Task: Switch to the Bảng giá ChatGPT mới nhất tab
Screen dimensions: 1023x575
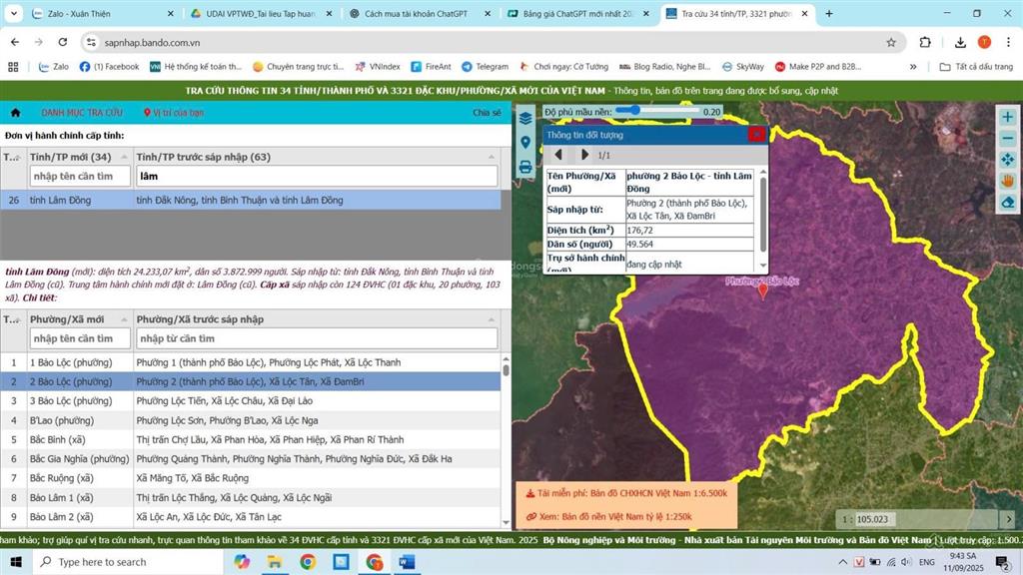Action: coord(578,13)
